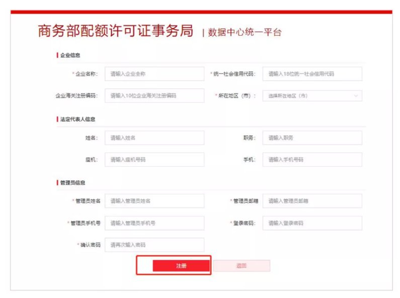Image resolution: width=400 pixels, height=298 pixels.
Task: Focus the 管理员邮箱 input box
Action: click(312, 201)
